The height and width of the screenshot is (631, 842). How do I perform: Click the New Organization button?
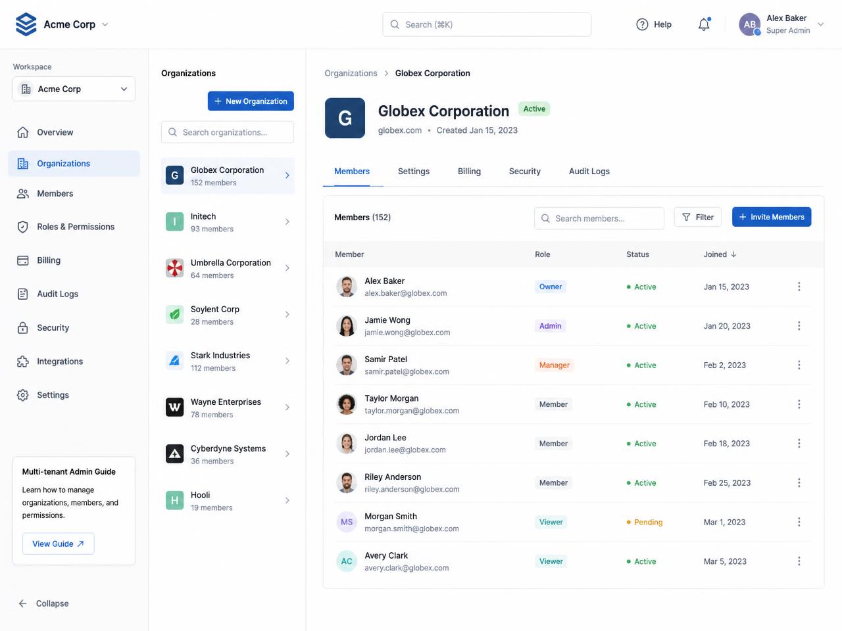pyautogui.click(x=251, y=101)
